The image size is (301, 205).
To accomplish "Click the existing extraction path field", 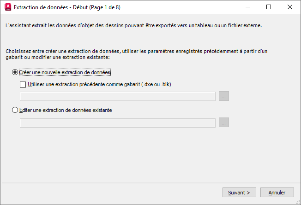I will 118,123.
